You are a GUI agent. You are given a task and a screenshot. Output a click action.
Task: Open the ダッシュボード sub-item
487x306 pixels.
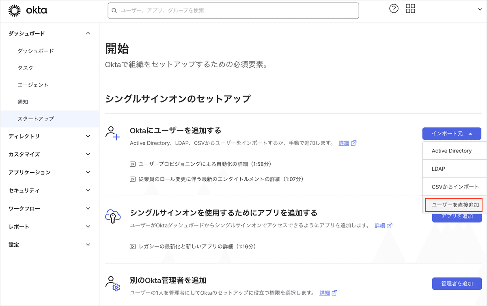point(36,51)
